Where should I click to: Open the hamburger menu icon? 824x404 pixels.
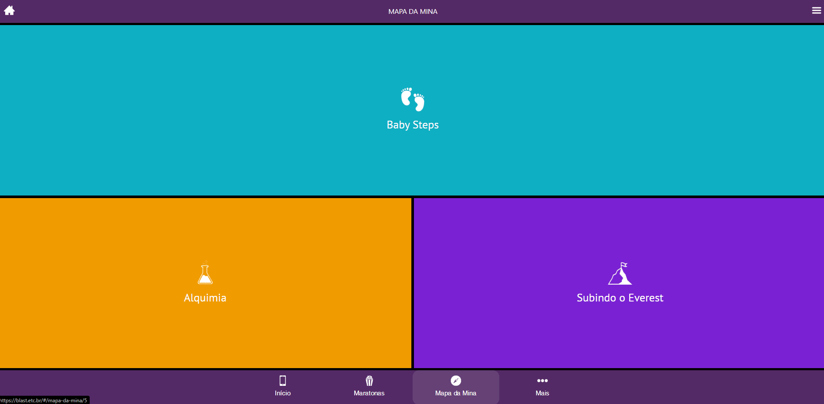pos(816,10)
